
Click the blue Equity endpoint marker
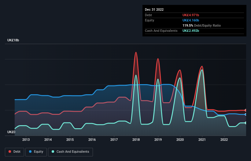click(x=246, y=114)
